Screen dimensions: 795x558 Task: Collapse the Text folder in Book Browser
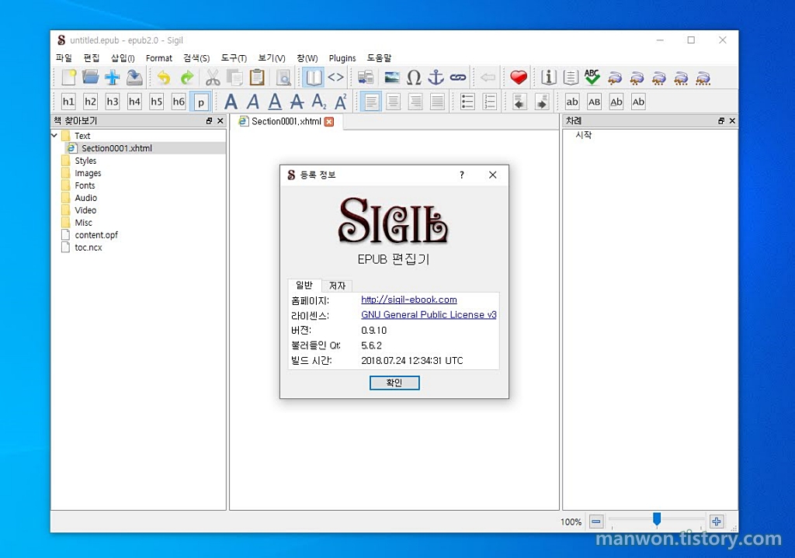pyautogui.click(x=54, y=135)
